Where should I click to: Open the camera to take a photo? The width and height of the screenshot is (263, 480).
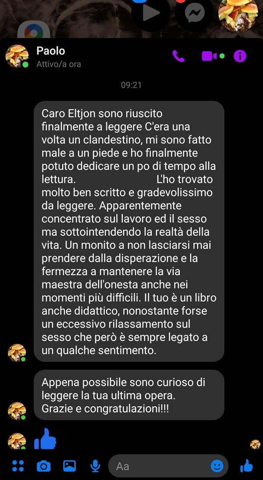pos(43,466)
